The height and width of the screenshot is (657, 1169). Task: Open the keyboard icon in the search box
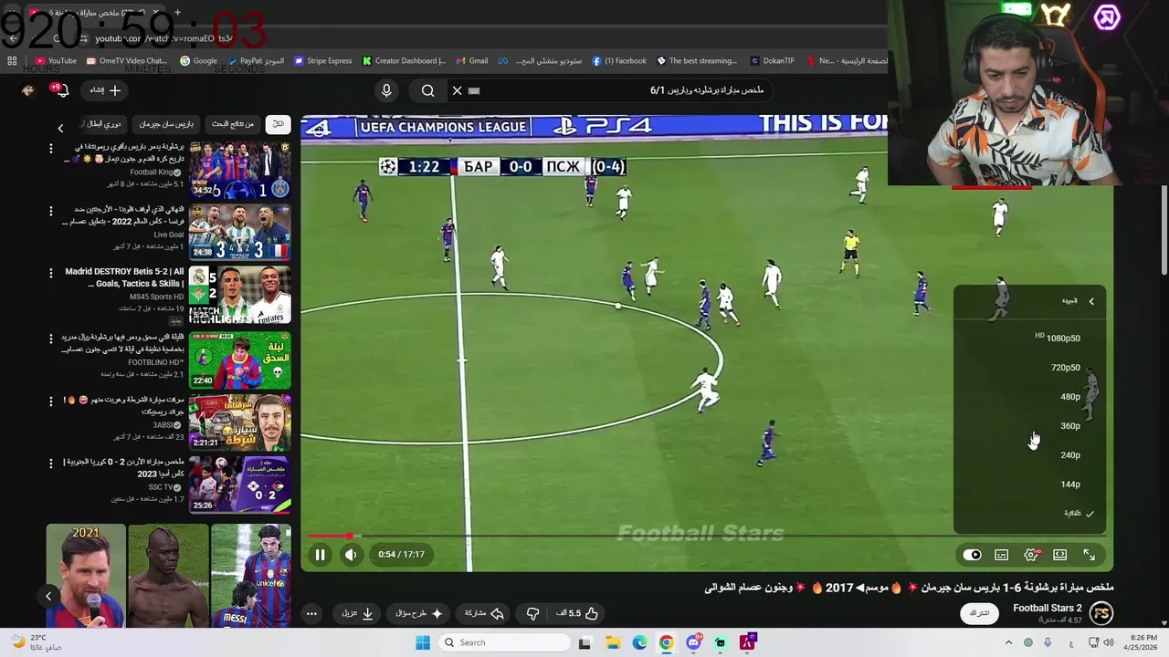(x=474, y=90)
